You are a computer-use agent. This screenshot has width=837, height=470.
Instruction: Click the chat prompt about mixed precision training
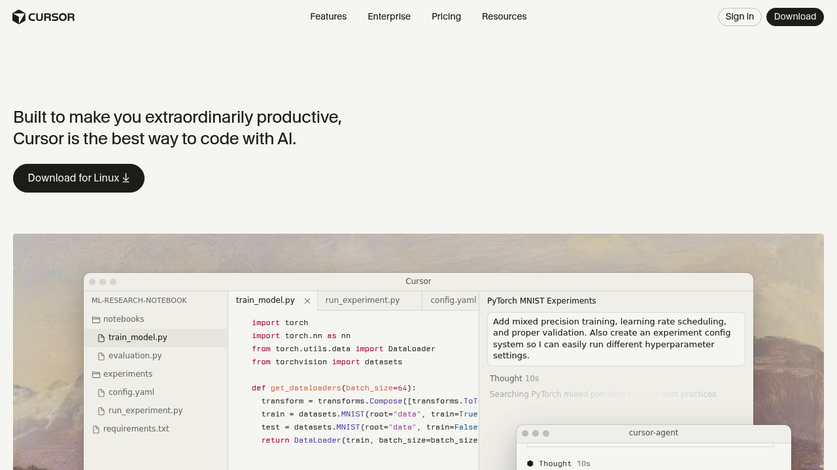pos(615,339)
